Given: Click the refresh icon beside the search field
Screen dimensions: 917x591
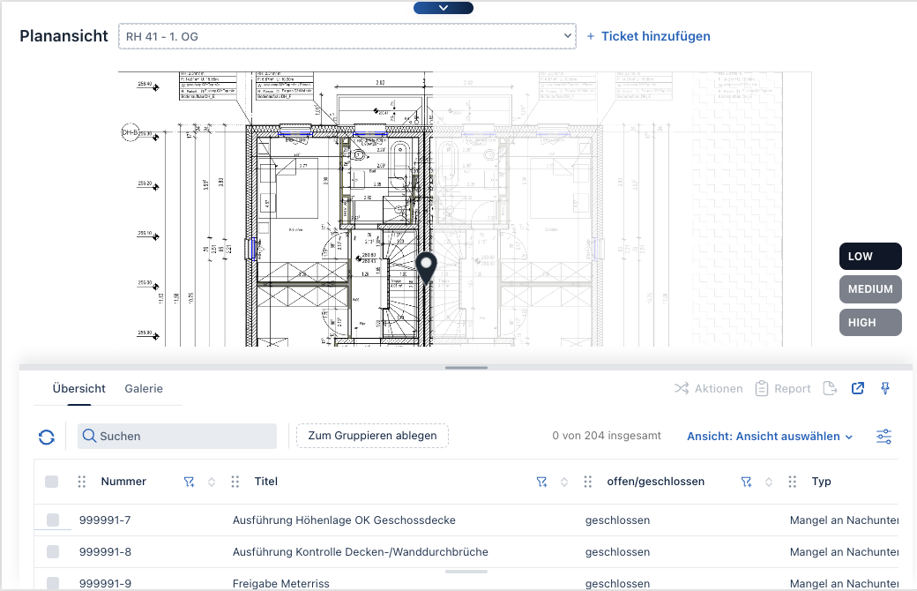Looking at the screenshot, I should [47, 437].
